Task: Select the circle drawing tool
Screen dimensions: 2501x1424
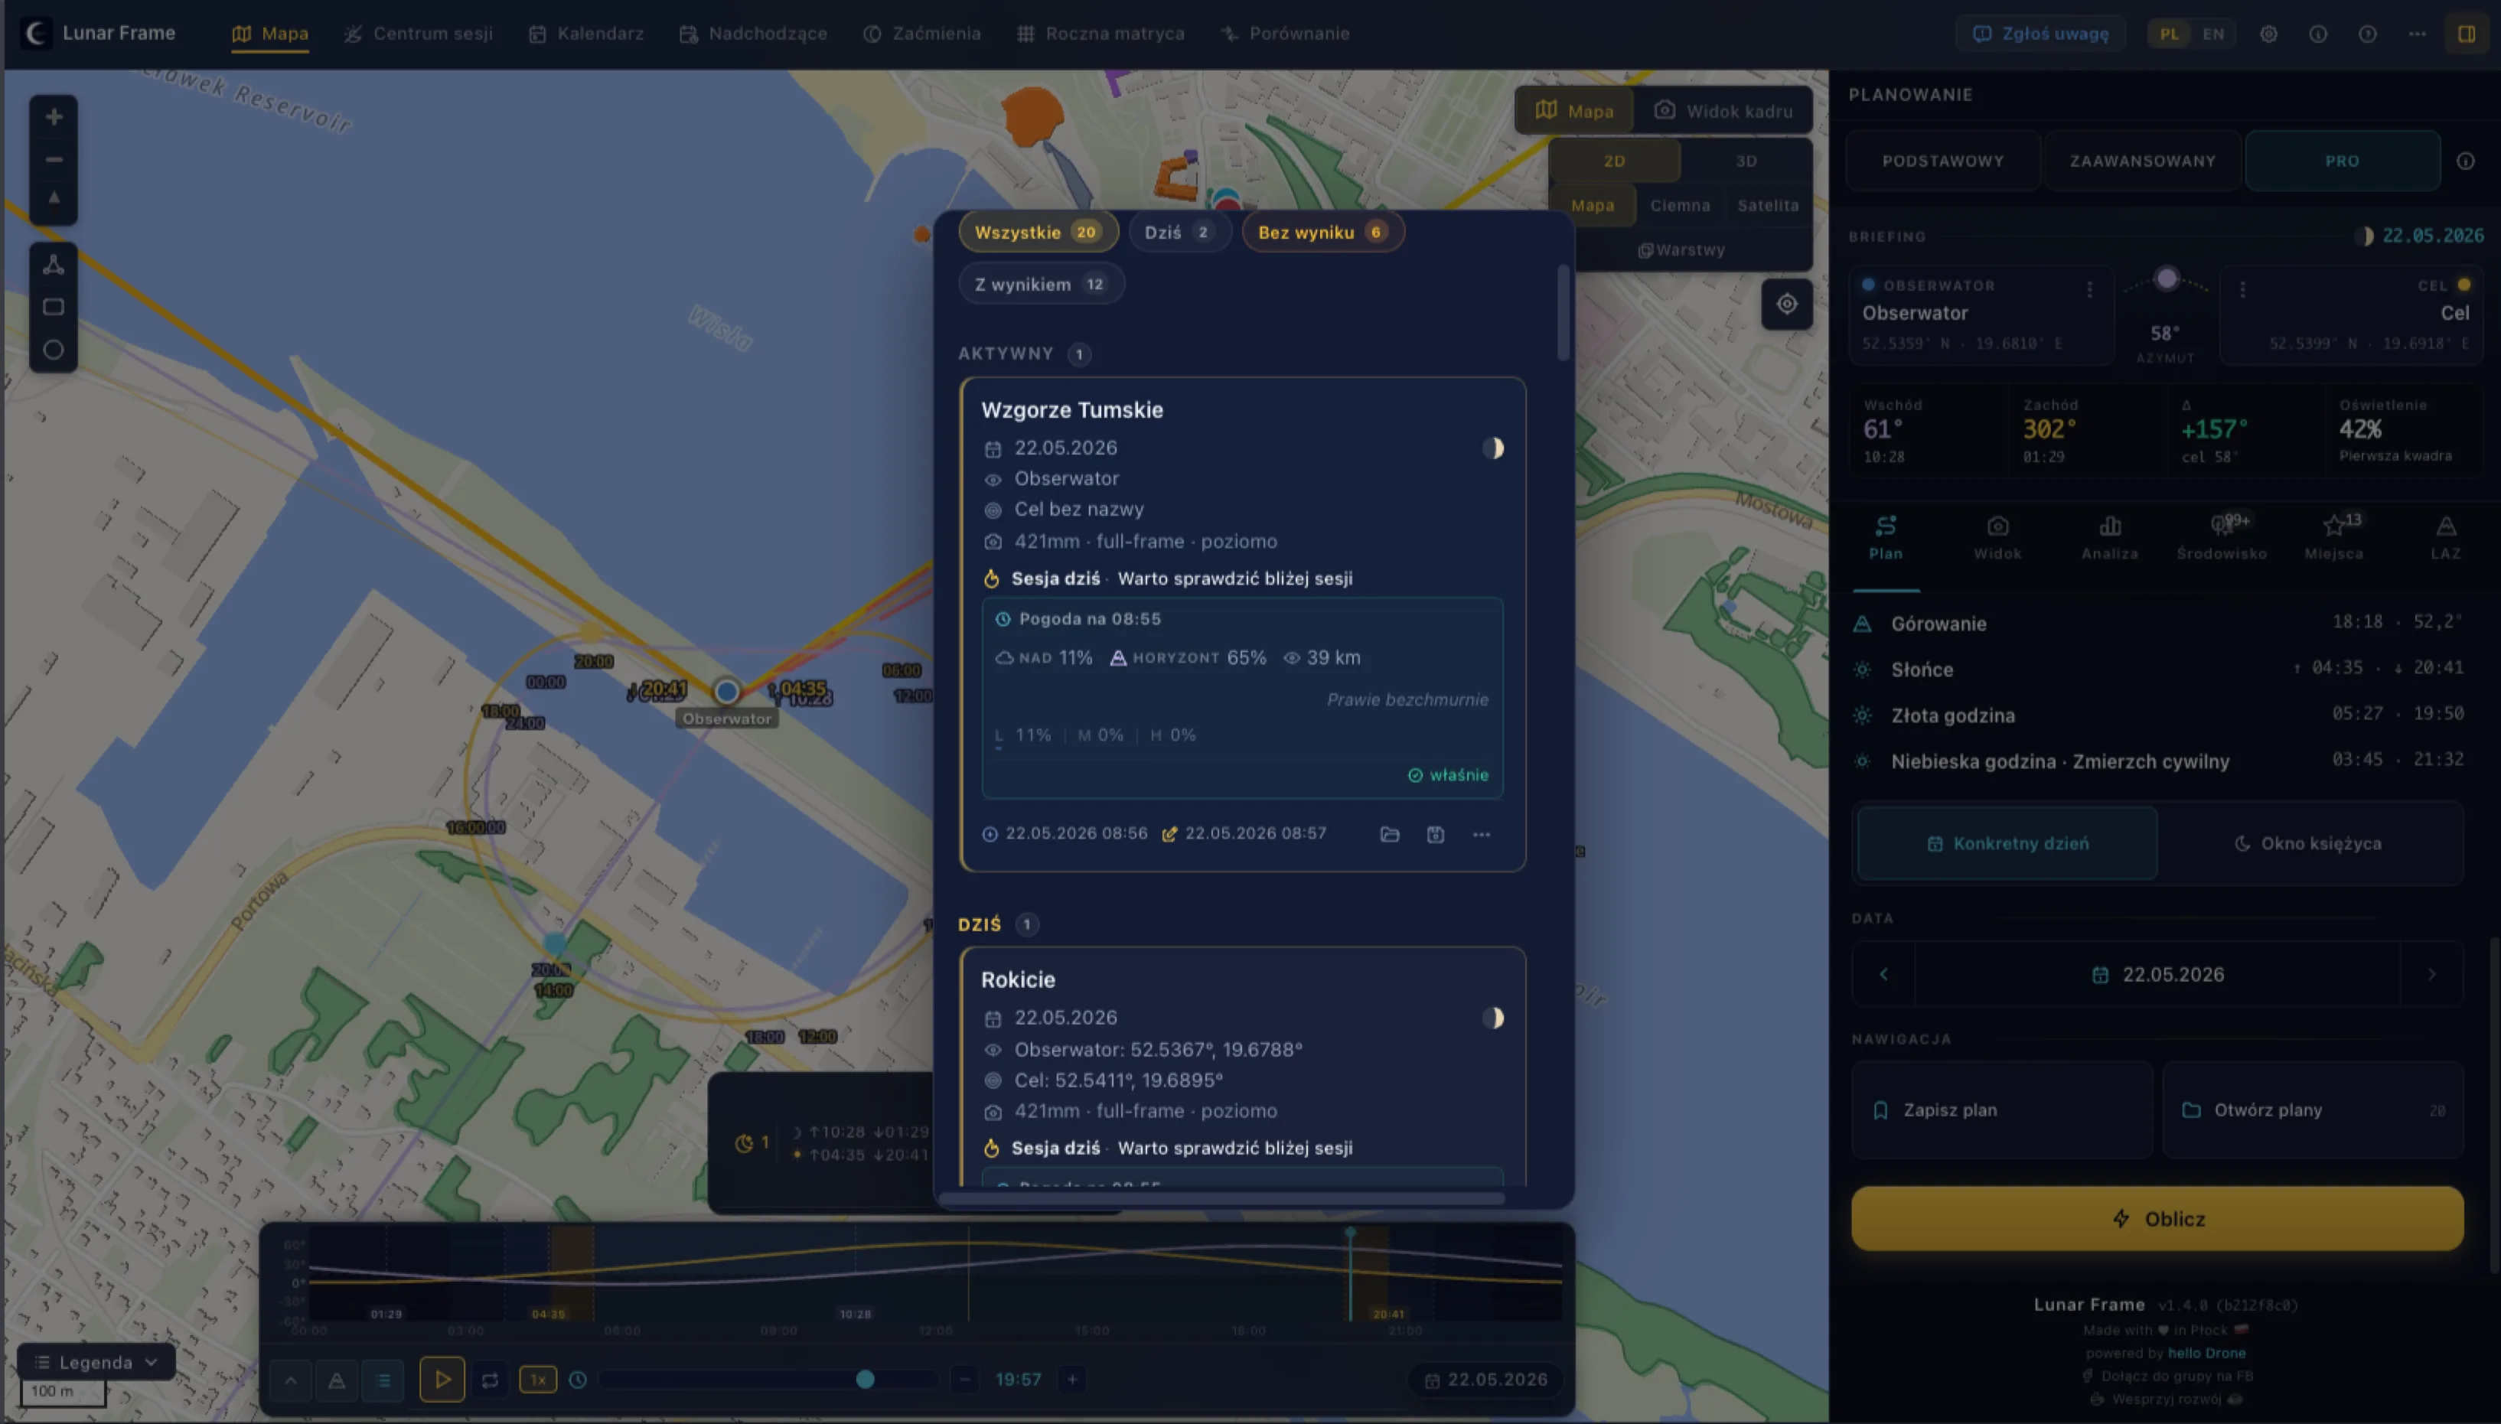Action: pyautogui.click(x=54, y=349)
